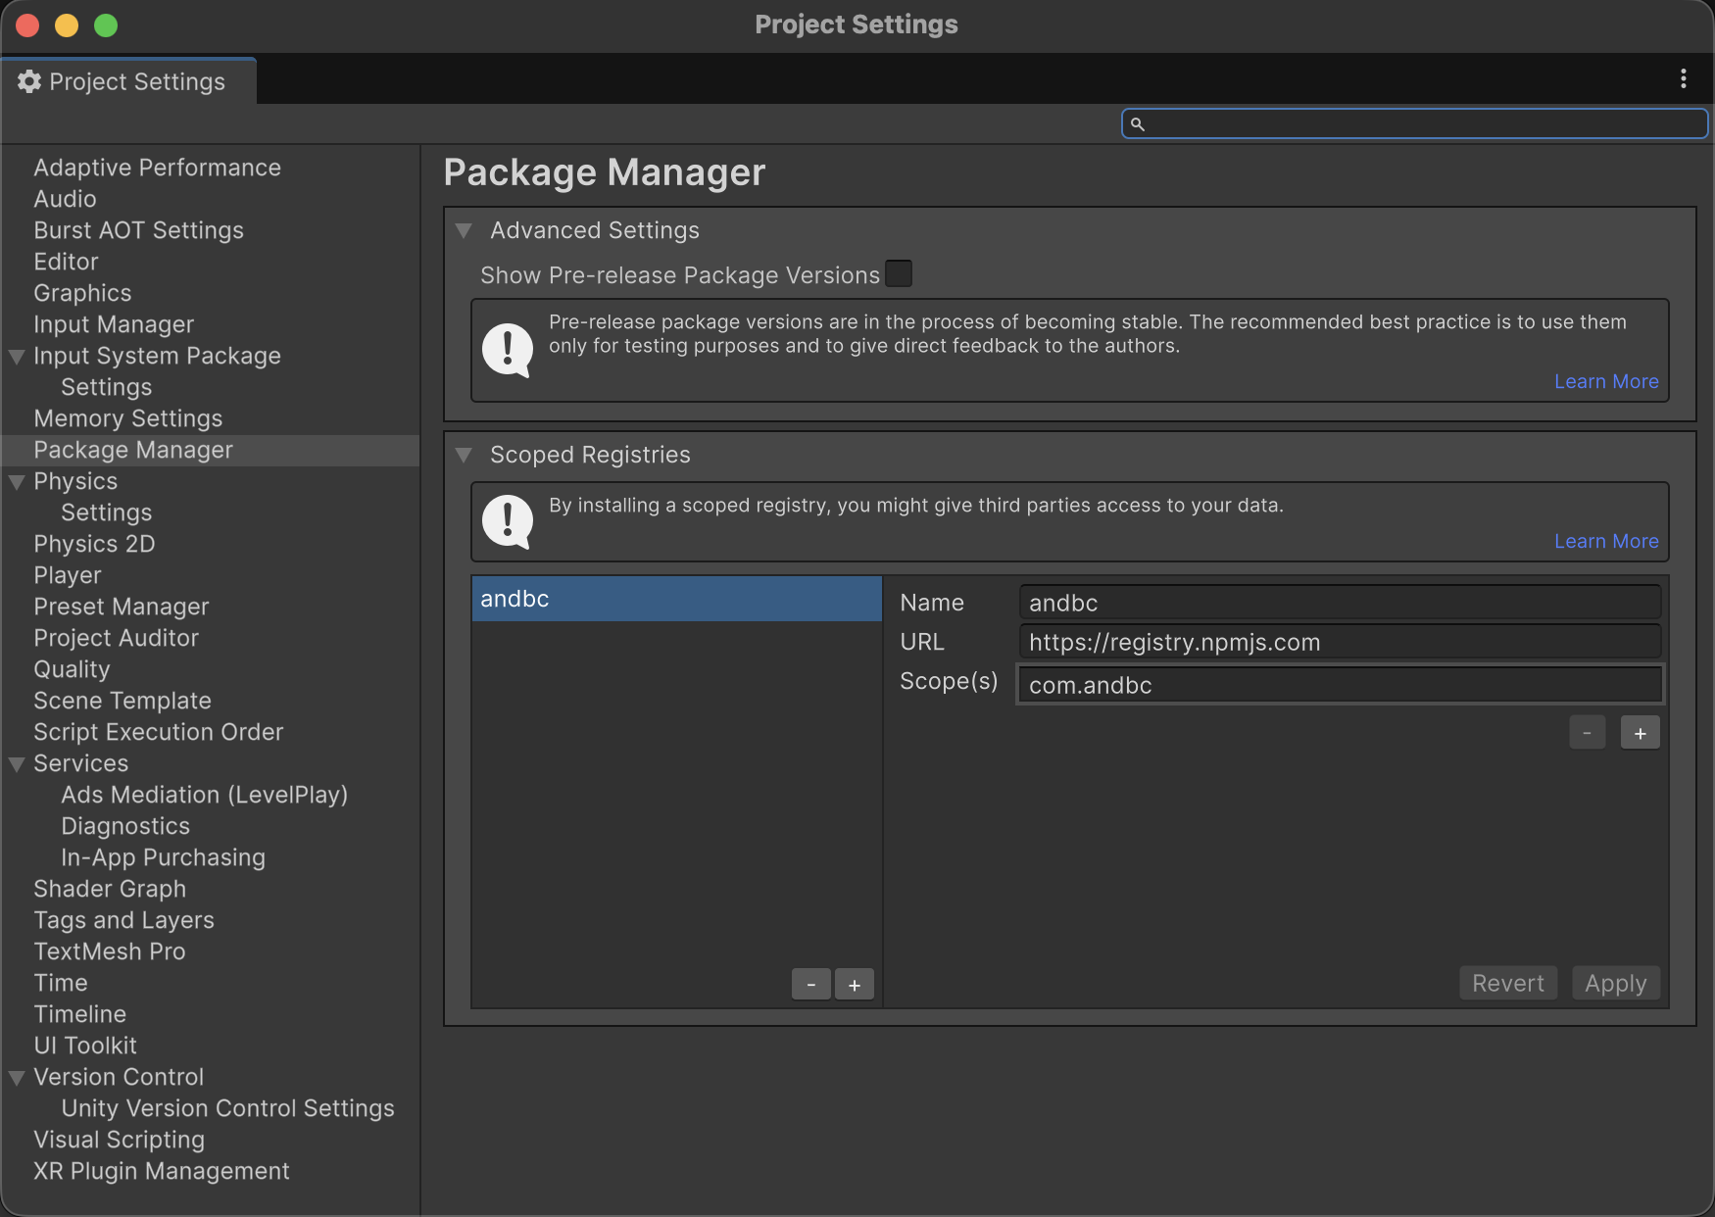Open UI Toolkit settings
Viewport: 1715px width, 1217px height.
point(85,1046)
